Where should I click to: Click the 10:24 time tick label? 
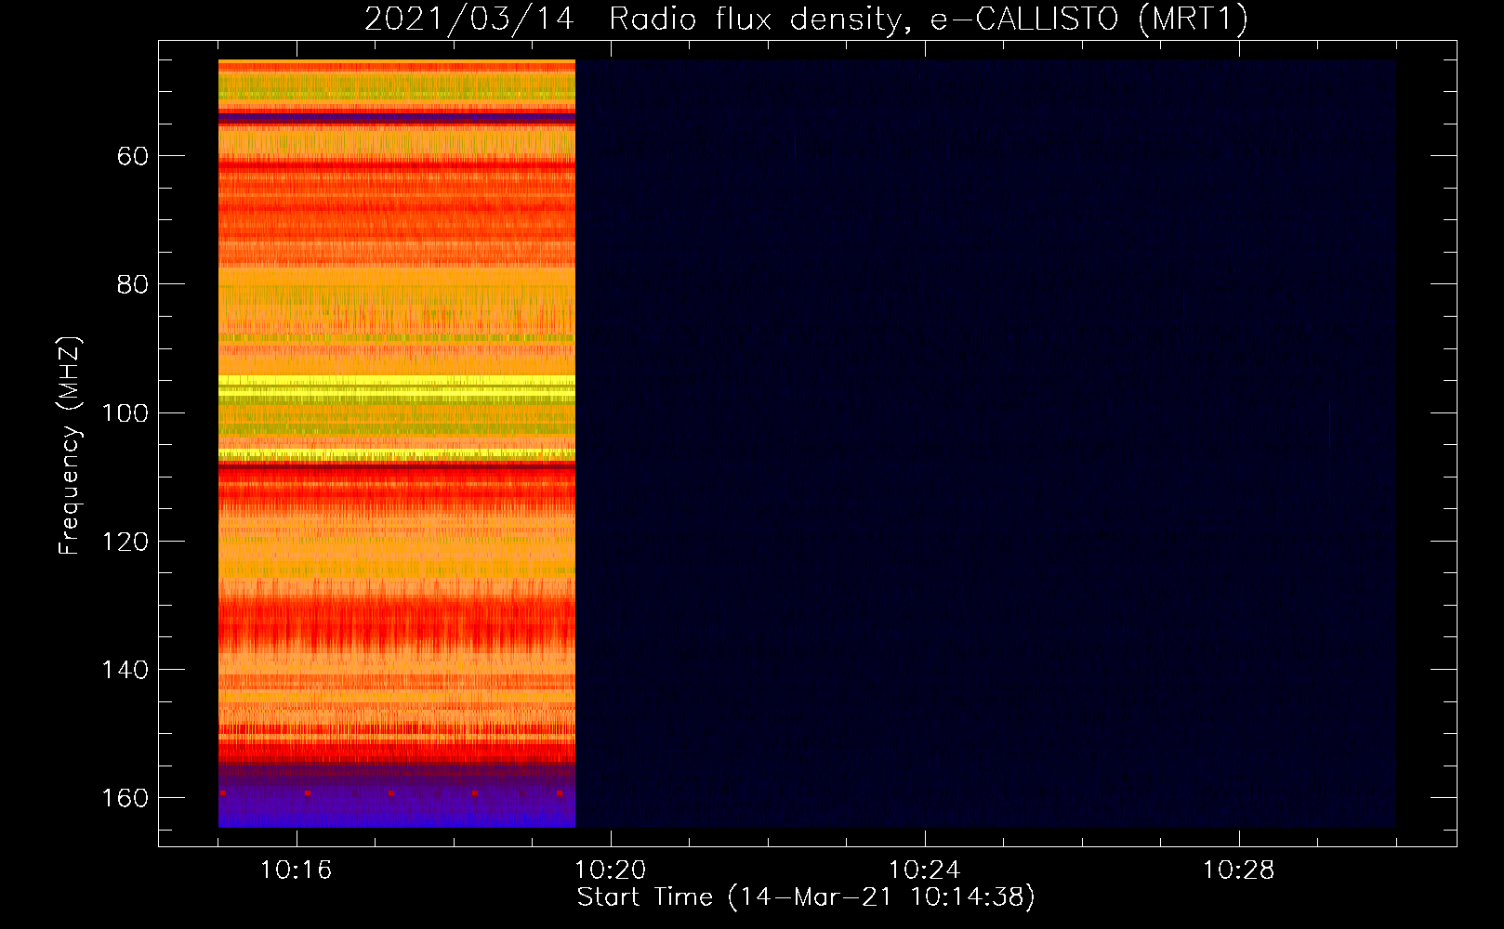pos(925,870)
